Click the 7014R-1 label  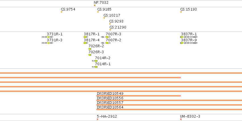coord(103,64)
